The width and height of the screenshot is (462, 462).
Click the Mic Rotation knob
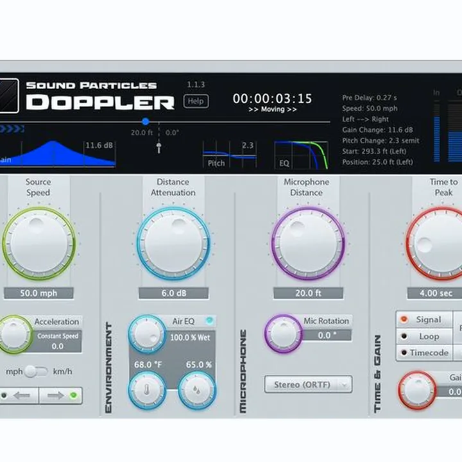284,334
